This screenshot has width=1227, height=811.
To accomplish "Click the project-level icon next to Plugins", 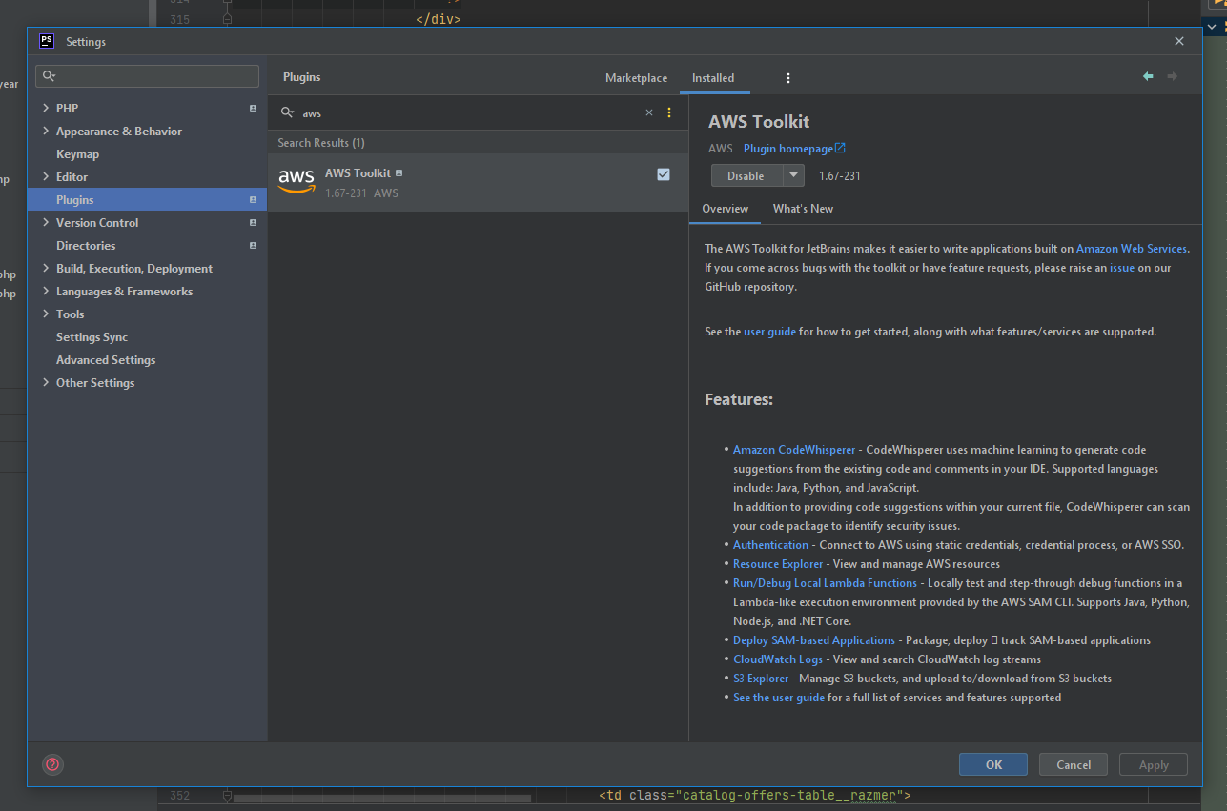I will (x=253, y=200).
